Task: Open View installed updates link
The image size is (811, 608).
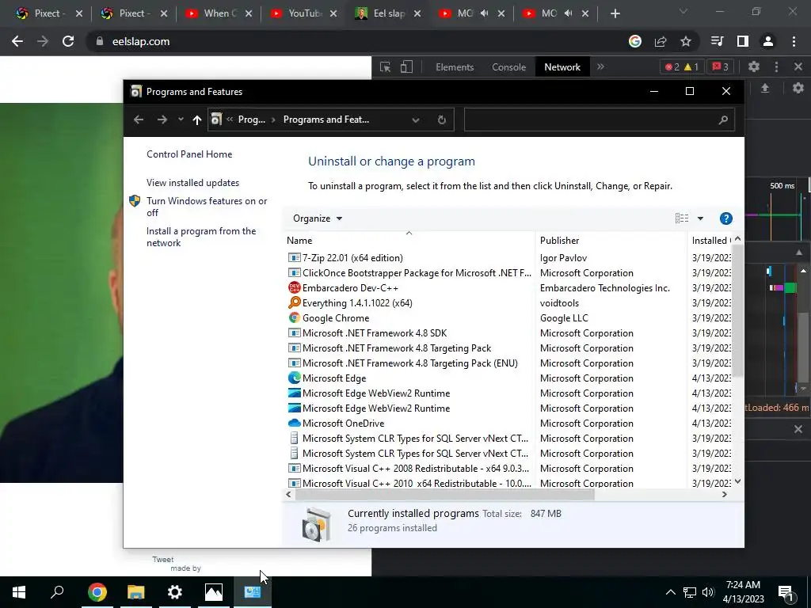Action: pyautogui.click(x=192, y=183)
